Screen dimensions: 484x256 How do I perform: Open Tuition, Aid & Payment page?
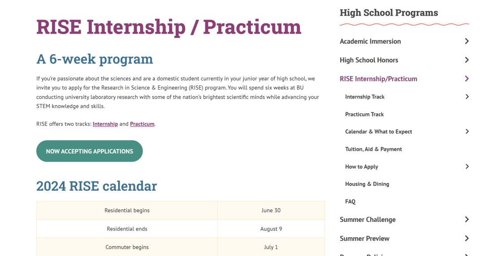point(373,149)
